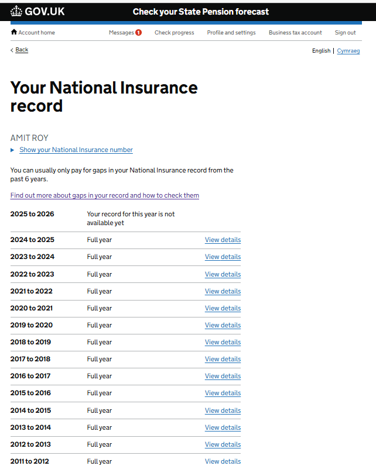376x466 pixels.
Task: Click the Back chevron arrow
Action: (12, 50)
